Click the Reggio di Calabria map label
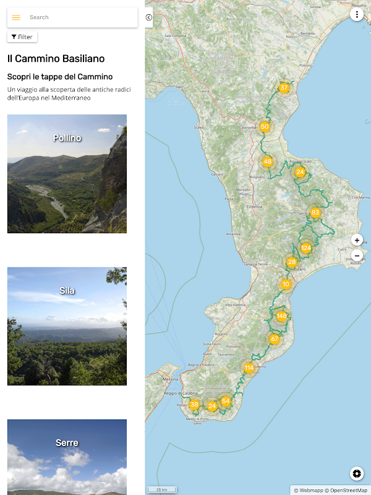 (x=181, y=394)
